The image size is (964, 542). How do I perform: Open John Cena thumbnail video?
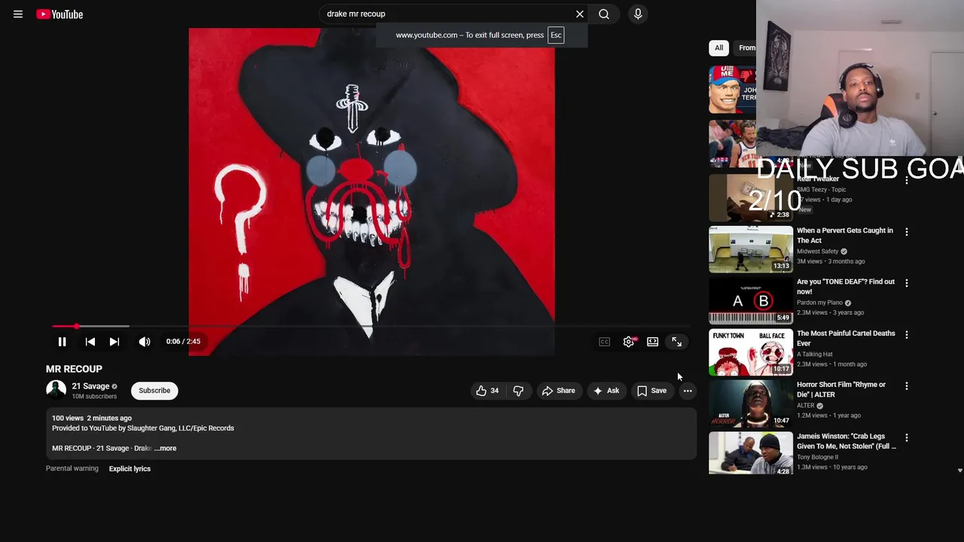click(x=732, y=90)
